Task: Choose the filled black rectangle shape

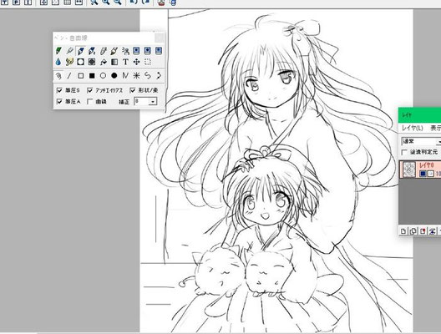Action: coord(92,76)
